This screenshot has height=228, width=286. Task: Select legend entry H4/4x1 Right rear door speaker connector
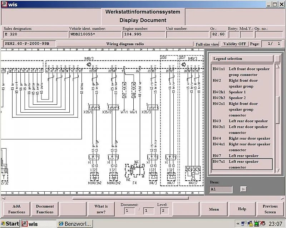coord(242,147)
